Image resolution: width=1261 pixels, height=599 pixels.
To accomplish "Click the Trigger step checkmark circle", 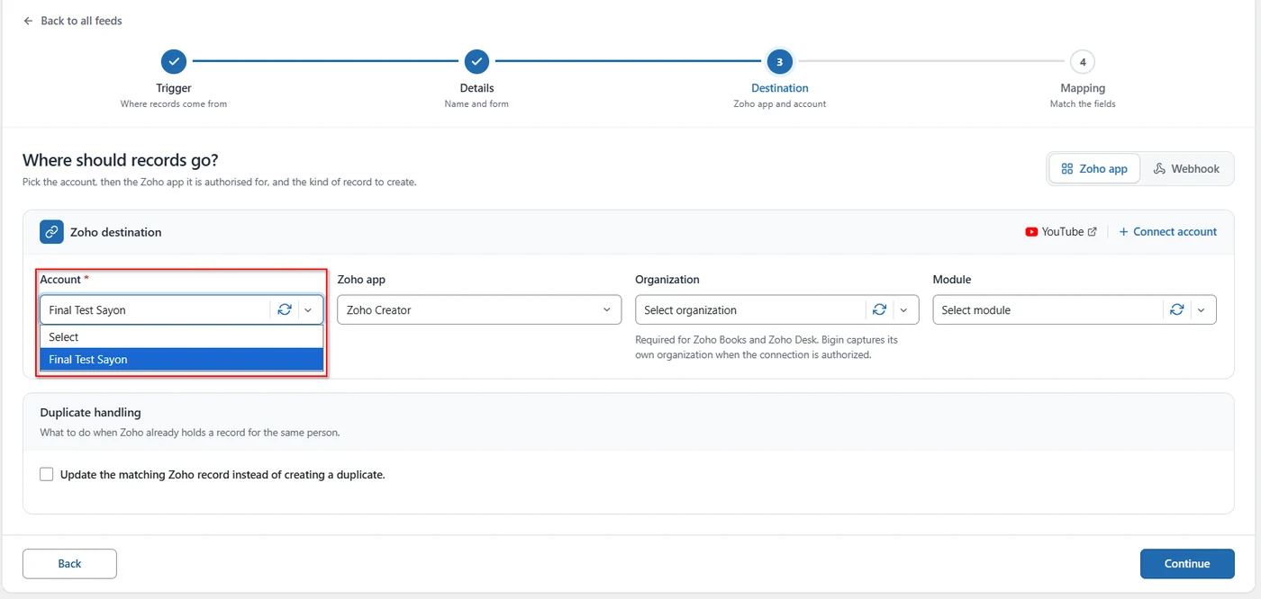I will tap(174, 62).
